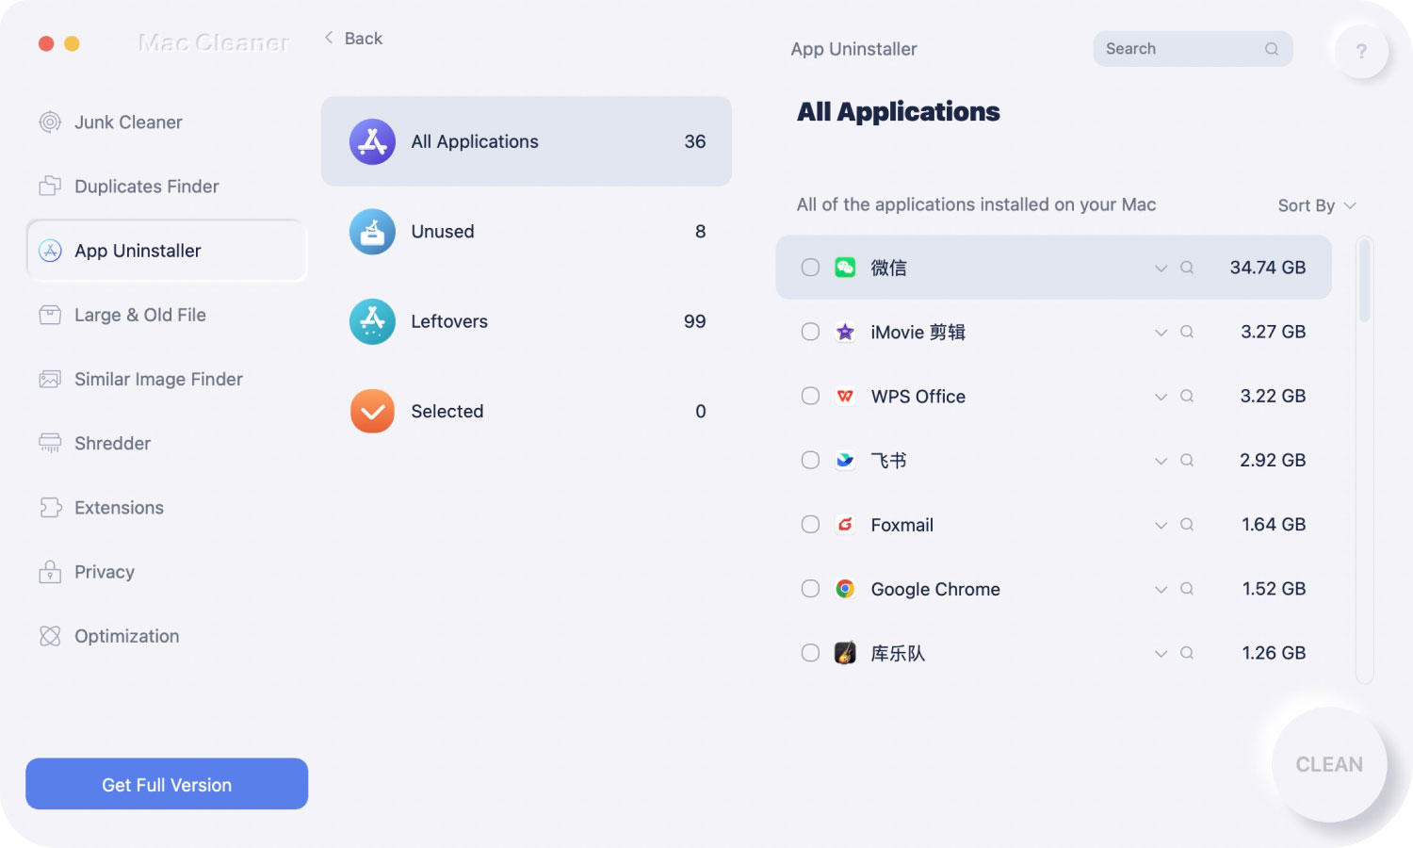Click the Privacy lock icon
1413x848 pixels.
50,572
